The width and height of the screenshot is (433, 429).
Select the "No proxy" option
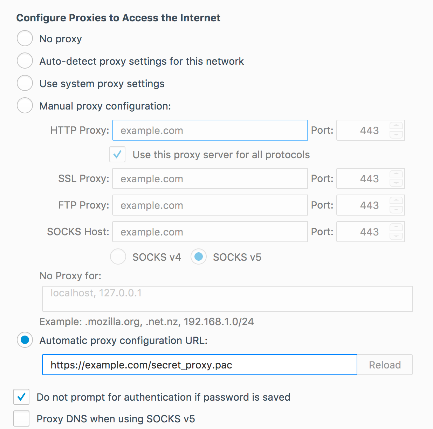point(25,38)
